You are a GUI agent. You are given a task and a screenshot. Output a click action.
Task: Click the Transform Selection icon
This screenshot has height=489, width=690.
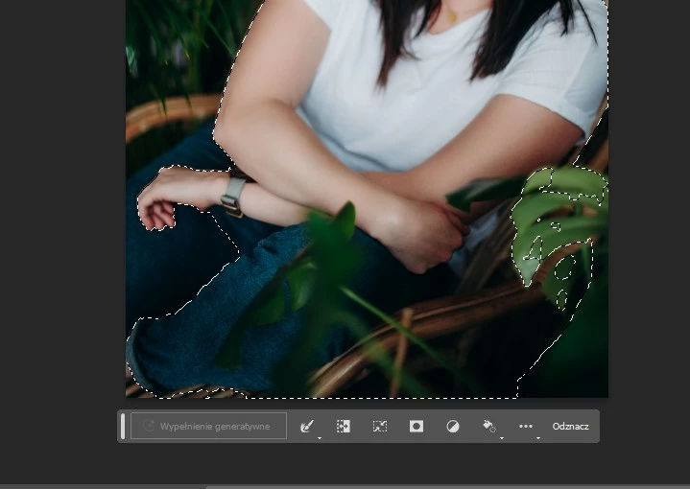(x=380, y=426)
